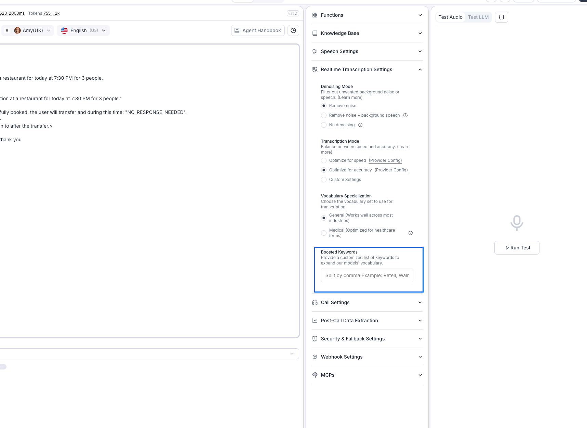Open Provider Config link for speed
The height and width of the screenshot is (428, 587).
385,160
